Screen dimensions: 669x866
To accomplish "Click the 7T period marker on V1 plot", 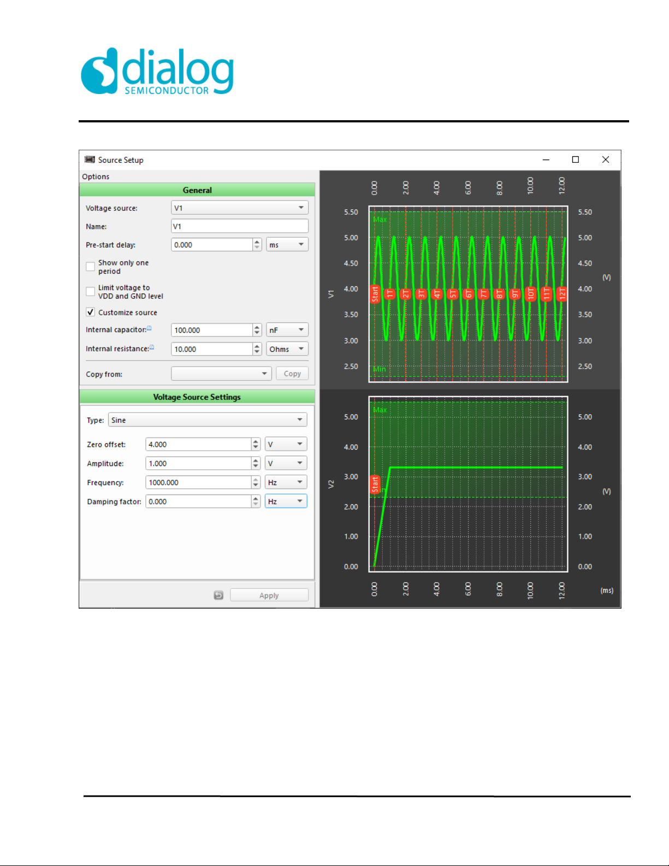I will (x=484, y=294).
